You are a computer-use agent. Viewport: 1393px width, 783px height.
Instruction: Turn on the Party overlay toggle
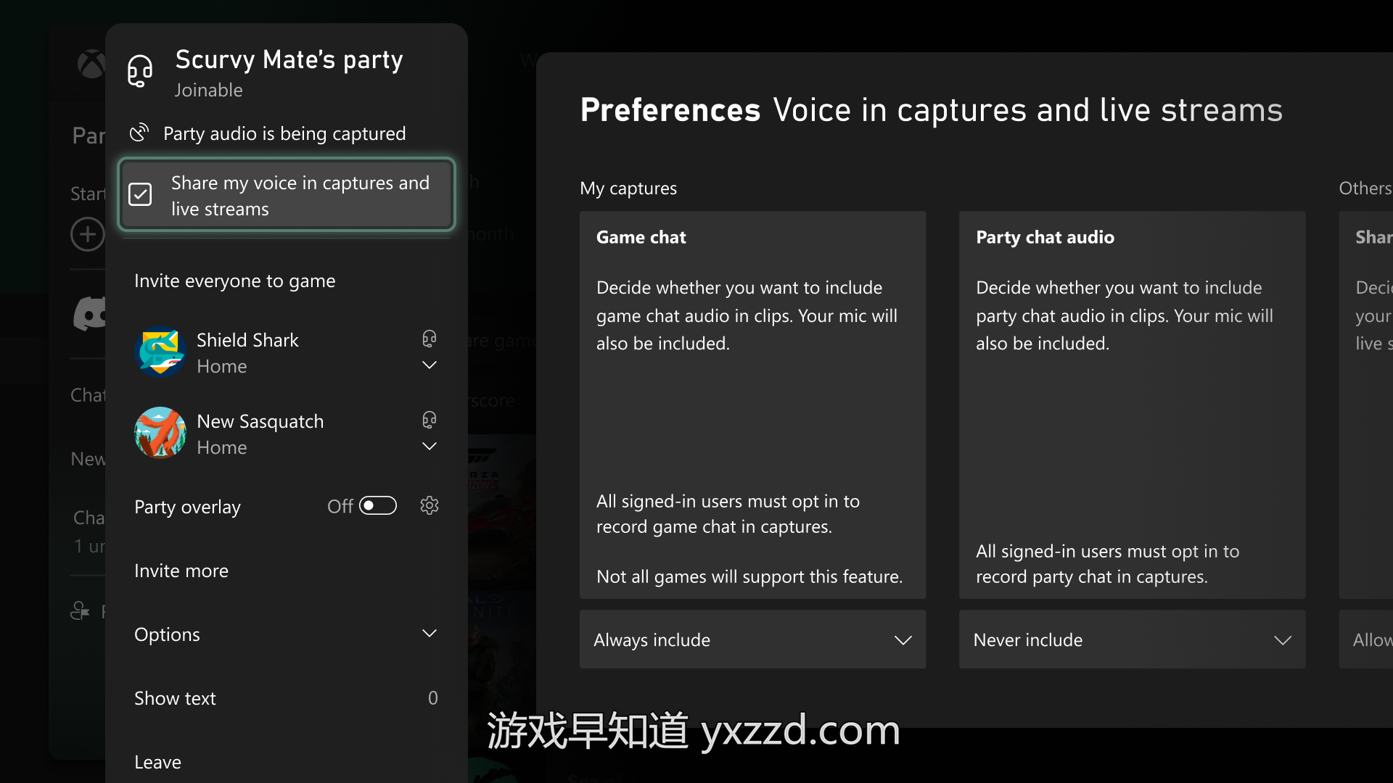point(378,505)
